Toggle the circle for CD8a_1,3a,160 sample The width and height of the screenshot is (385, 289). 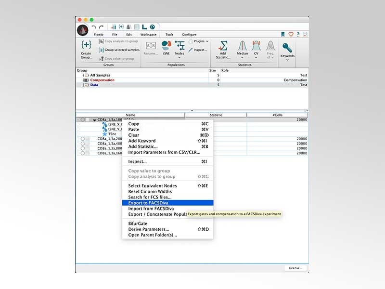(x=83, y=153)
